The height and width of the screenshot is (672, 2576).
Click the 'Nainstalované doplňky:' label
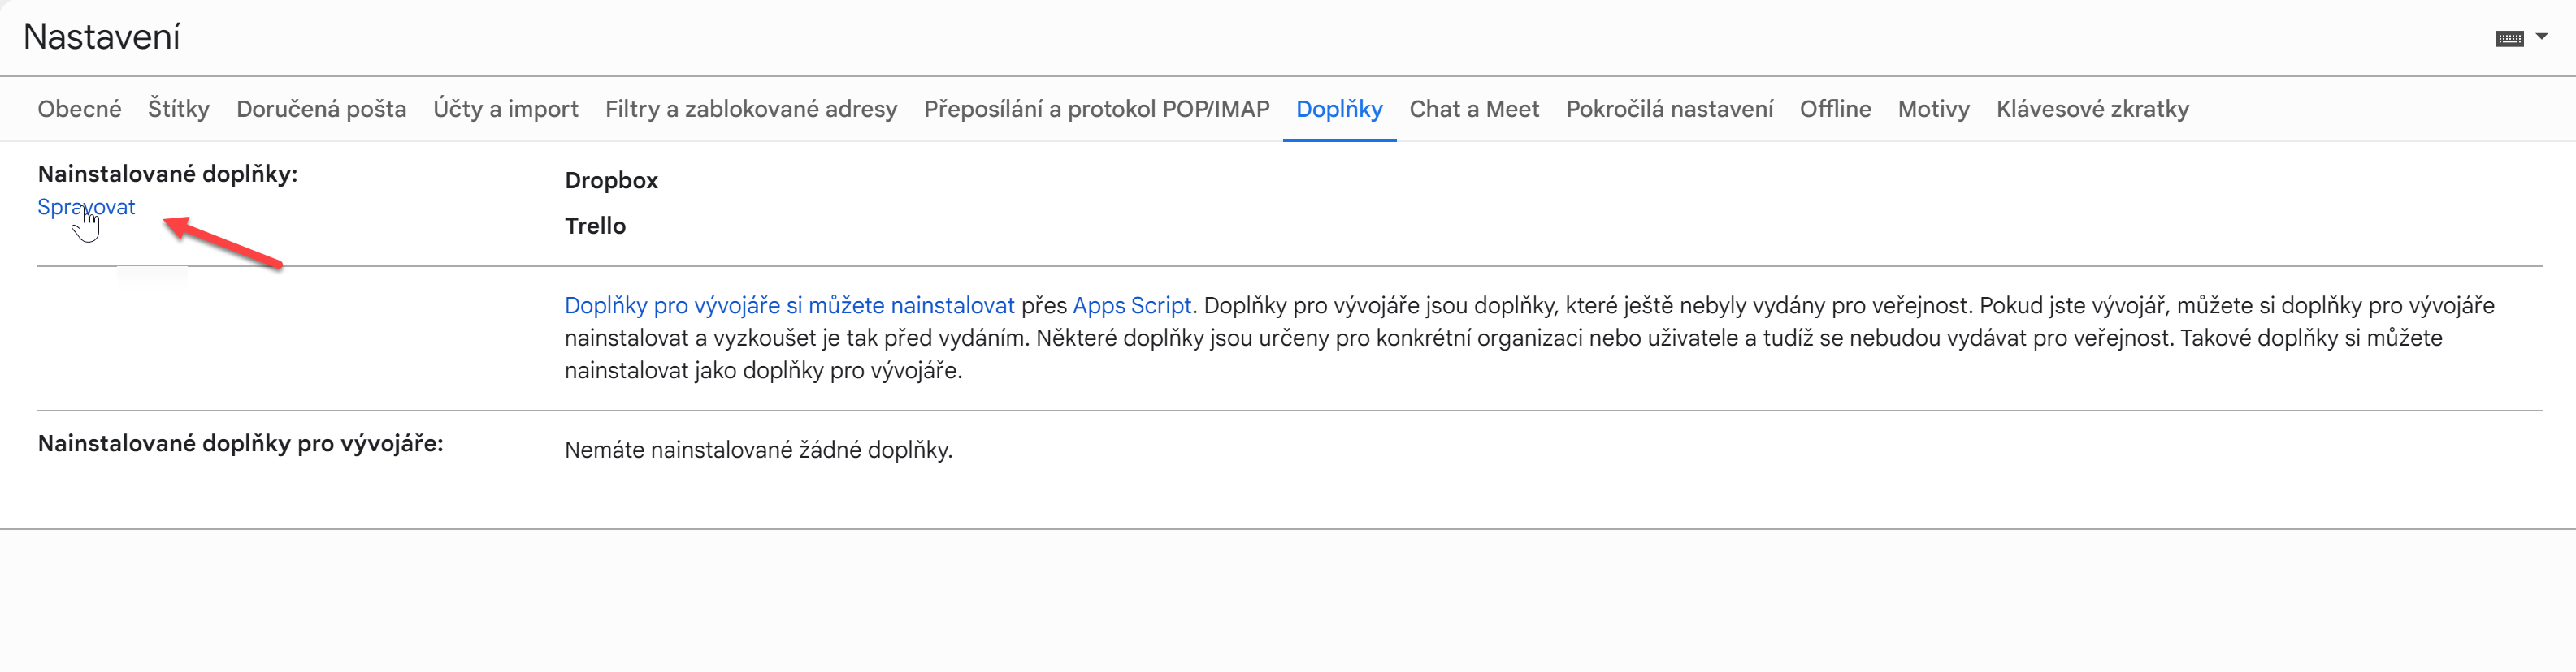[x=168, y=174]
